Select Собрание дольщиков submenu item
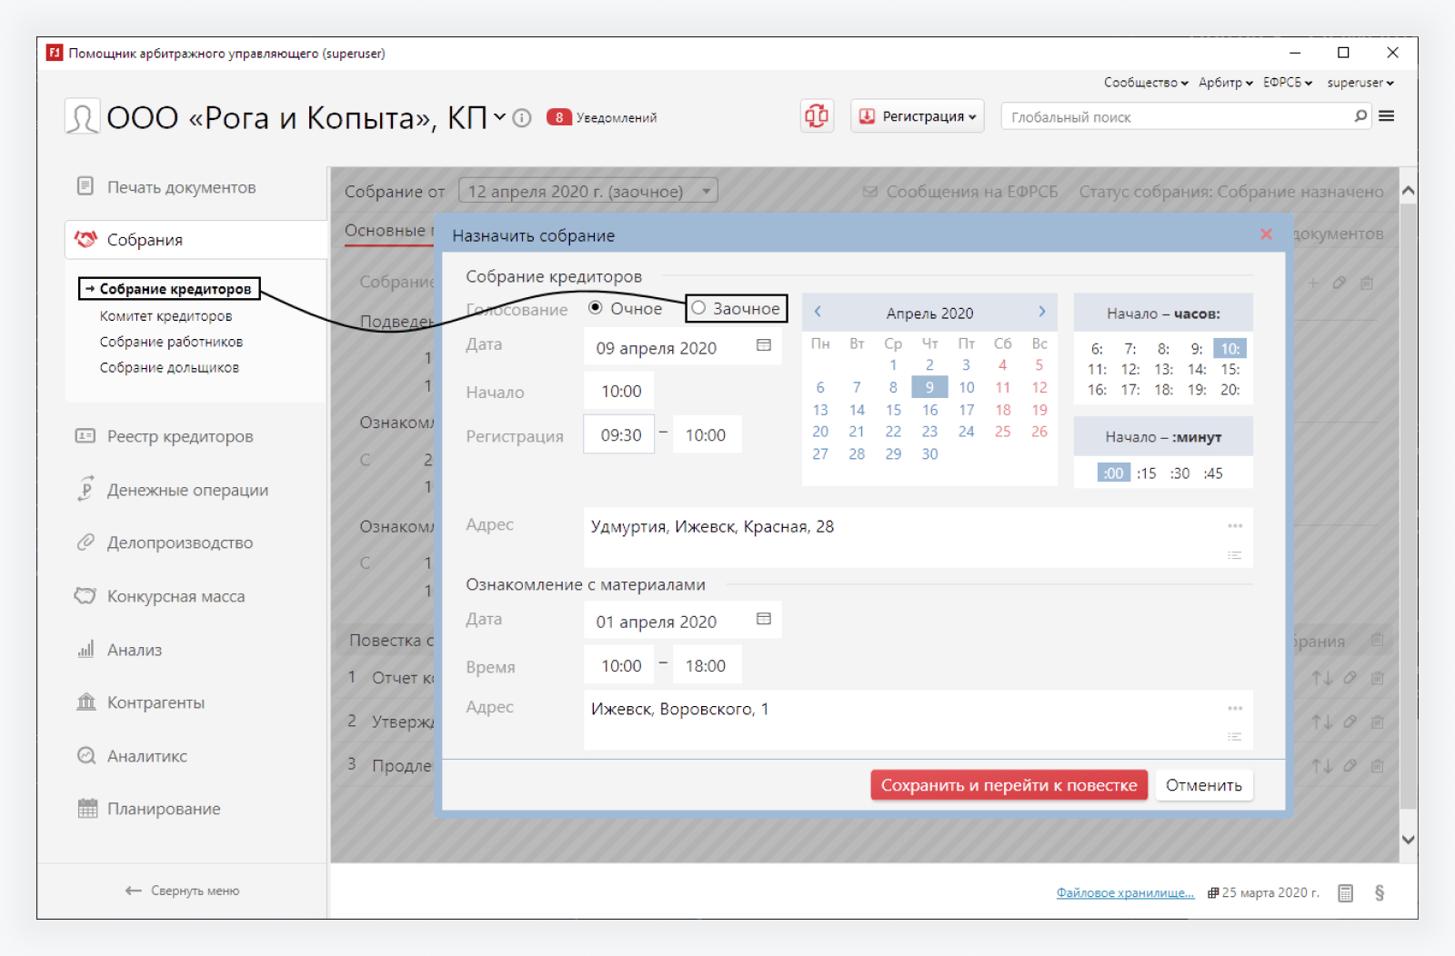The image size is (1455, 956). click(x=169, y=367)
